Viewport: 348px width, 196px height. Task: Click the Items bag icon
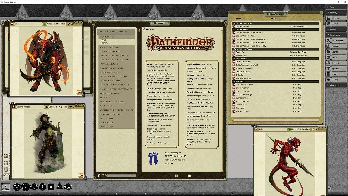pyautogui.click(x=328, y=52)
